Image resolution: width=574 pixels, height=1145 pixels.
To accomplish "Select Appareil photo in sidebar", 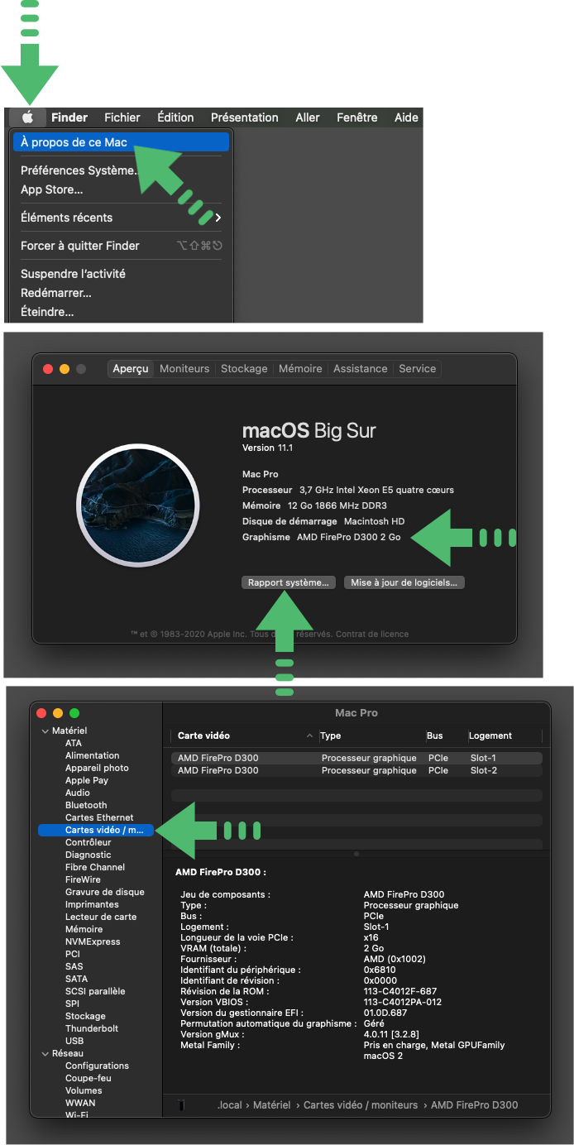I will 97,769.
